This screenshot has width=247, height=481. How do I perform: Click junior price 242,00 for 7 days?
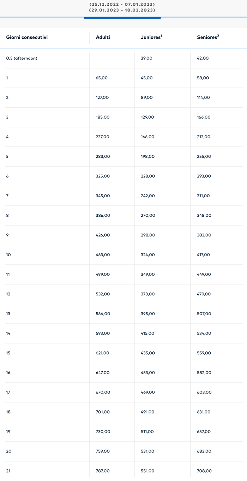[x=147, y=196]
